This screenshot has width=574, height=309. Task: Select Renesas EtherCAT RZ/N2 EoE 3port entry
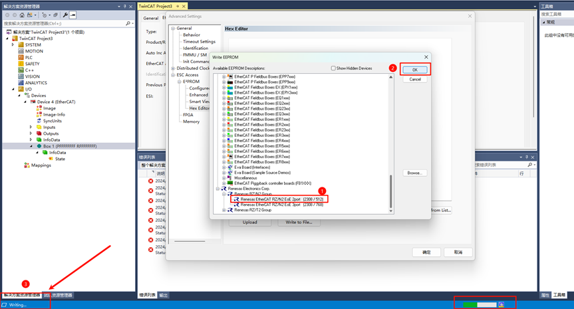tap(282, 205)
